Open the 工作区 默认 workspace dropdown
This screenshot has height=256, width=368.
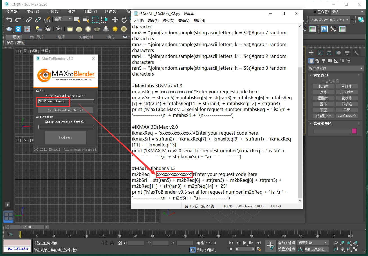pos(348,12)
